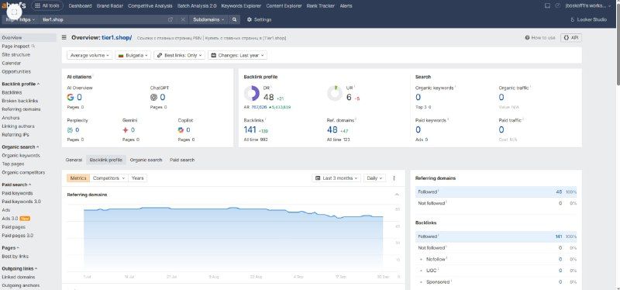The width and height of the screenshot is (620, 290).
Task: Open Content Explorer in top navigation
Action: (x=284, y=6)
